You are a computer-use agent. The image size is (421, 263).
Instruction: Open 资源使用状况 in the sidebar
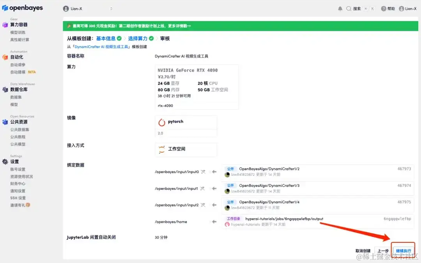point(21,177)
